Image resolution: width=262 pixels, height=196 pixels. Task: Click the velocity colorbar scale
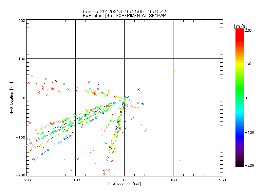tap(240, 98)
